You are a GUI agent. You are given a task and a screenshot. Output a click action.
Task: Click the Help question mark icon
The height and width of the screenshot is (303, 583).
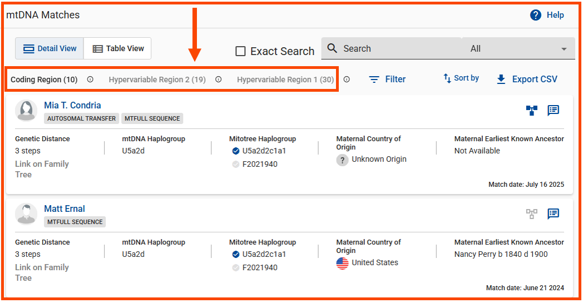[536, 15]
